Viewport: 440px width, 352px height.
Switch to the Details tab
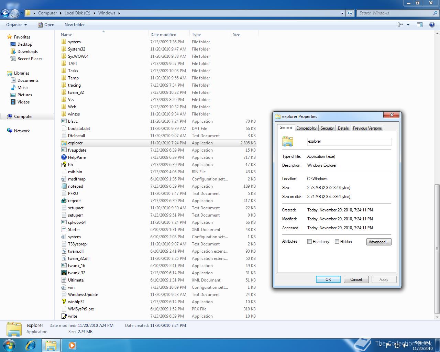[x=343, y=128]
